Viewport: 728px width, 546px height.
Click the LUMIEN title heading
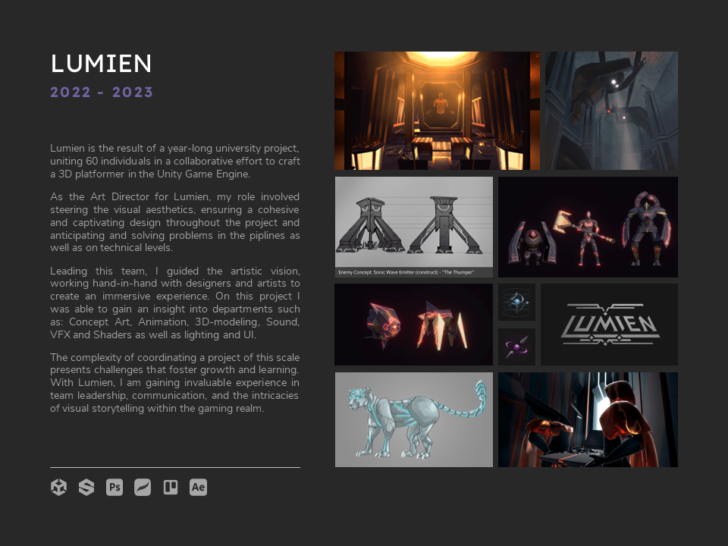[x=101, y=64]
